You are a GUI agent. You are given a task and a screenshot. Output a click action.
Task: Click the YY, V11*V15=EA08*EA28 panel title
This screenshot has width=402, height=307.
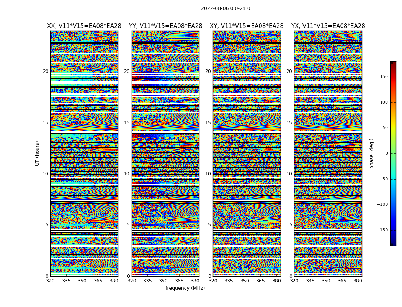click(x=166, y=26)
